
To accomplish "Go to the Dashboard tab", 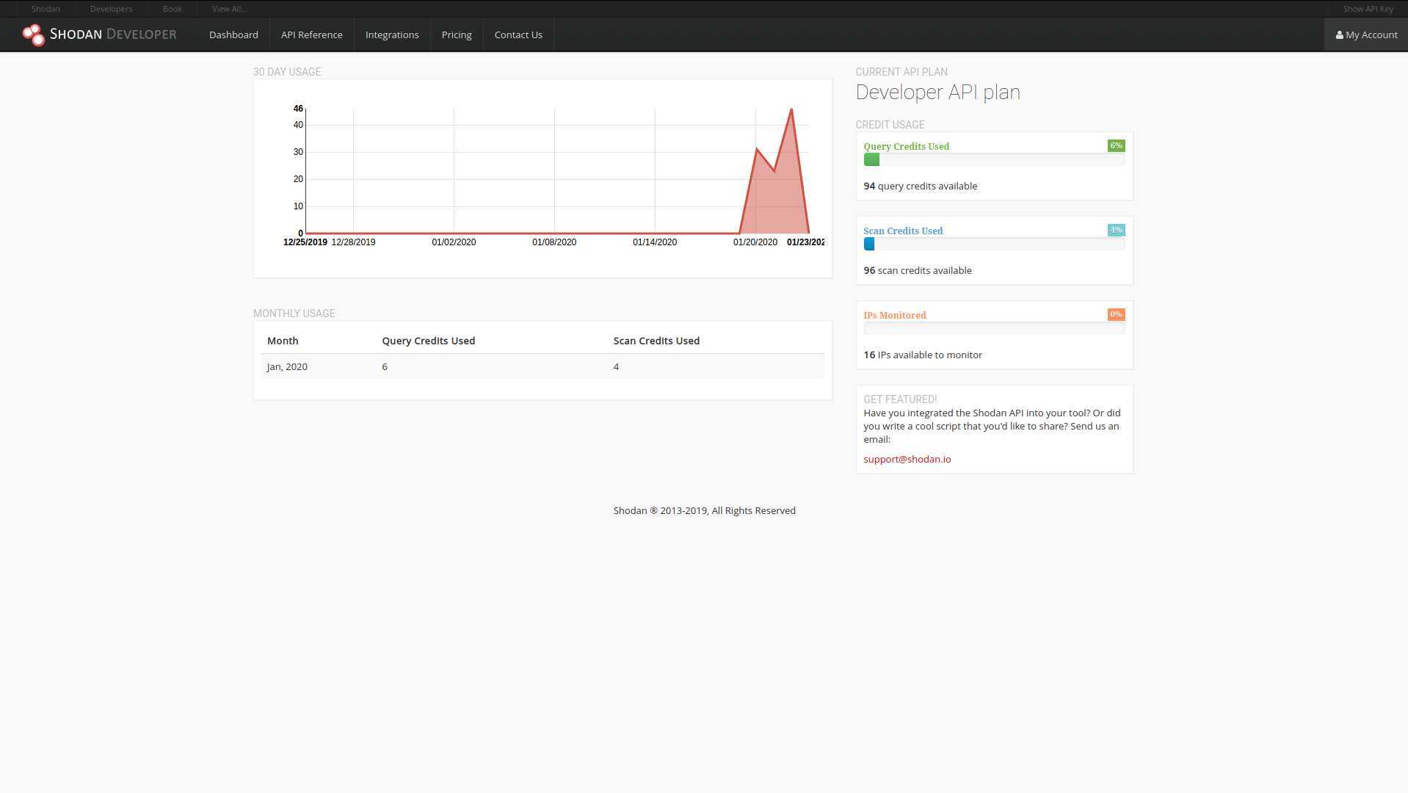I will [233, 35].
